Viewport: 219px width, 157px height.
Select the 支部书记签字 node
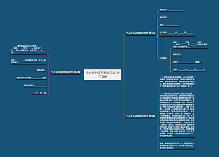click(35, 85)
